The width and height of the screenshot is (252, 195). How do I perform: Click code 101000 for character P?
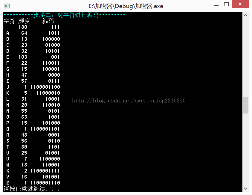[51, 123]
